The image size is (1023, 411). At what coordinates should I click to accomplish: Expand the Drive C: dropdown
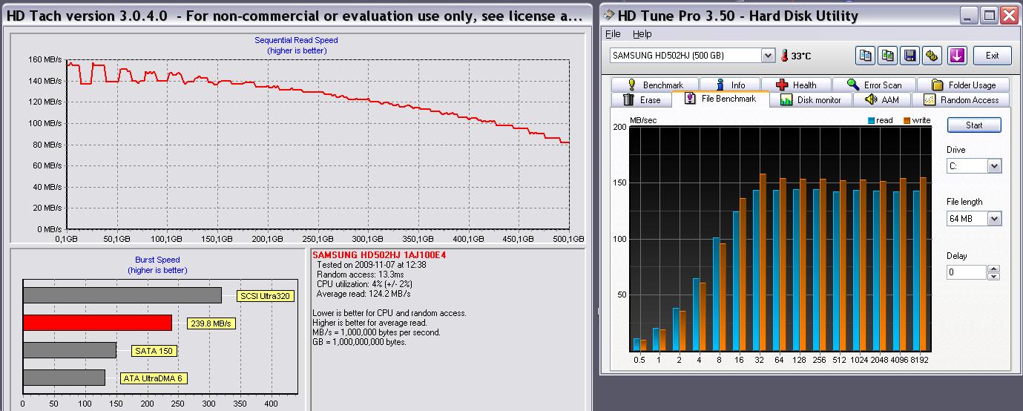tap(994, 166)
